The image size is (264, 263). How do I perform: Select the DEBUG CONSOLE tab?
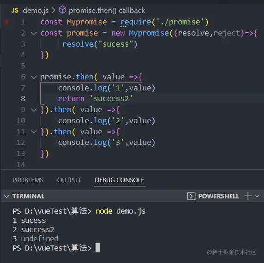point(120,180)
